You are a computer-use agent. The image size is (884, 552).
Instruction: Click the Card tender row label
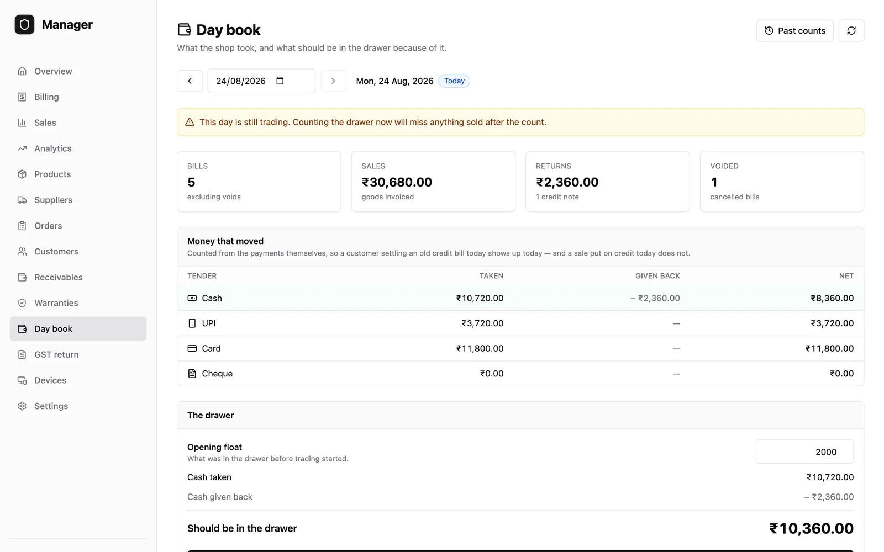[211, 349]
